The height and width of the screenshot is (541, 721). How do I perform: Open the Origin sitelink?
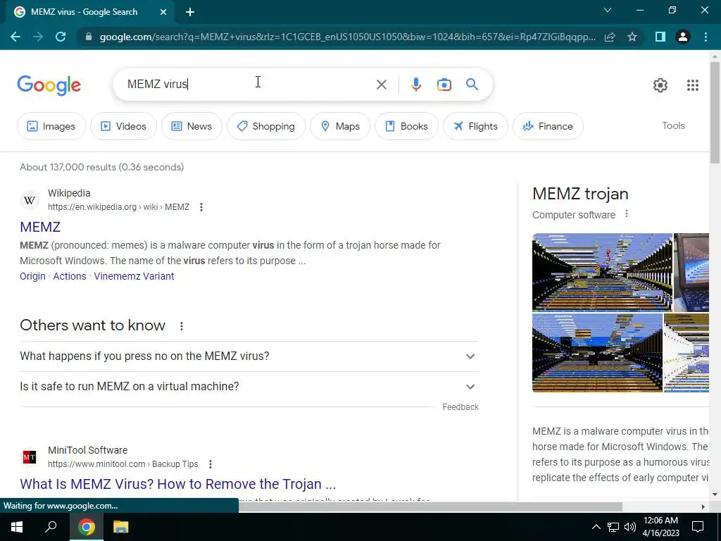pos(32,276)
